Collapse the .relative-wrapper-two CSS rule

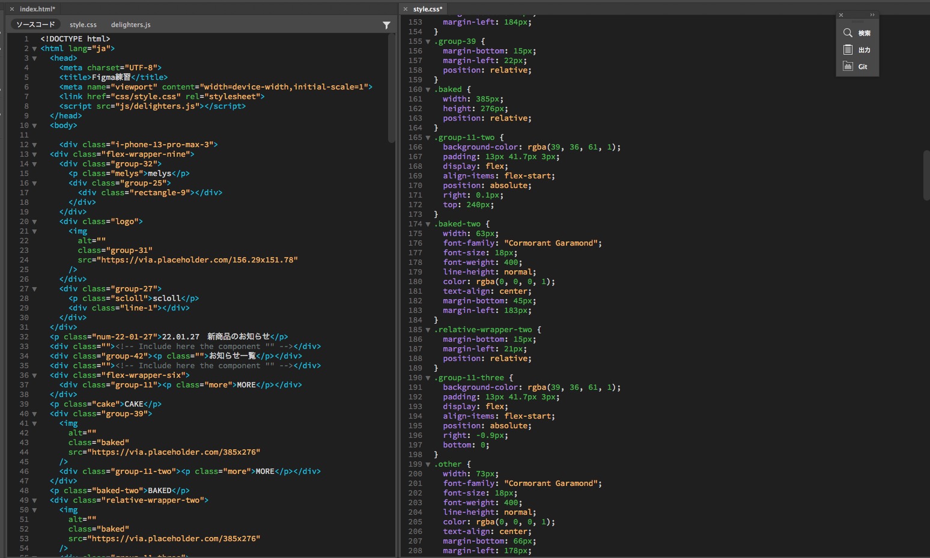(x=428, y=330)
